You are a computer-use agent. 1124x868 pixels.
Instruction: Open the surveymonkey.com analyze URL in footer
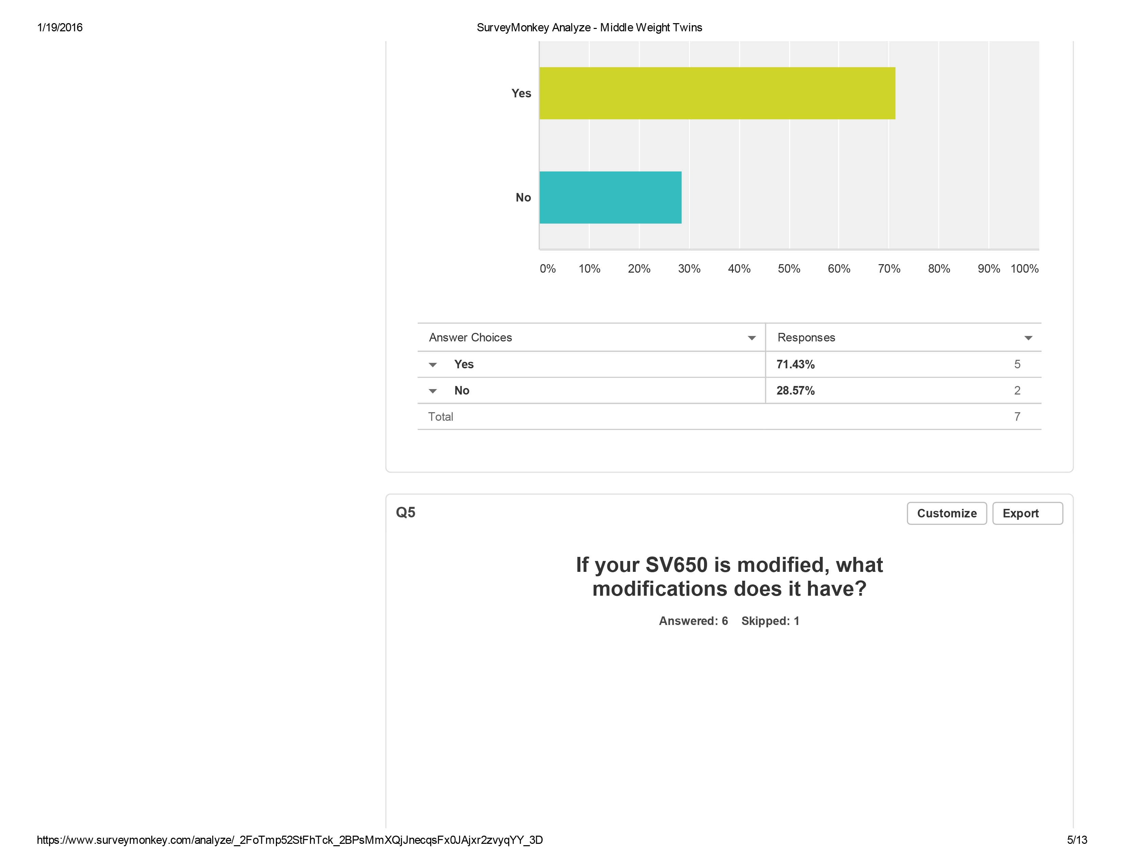tap(290, 840)
